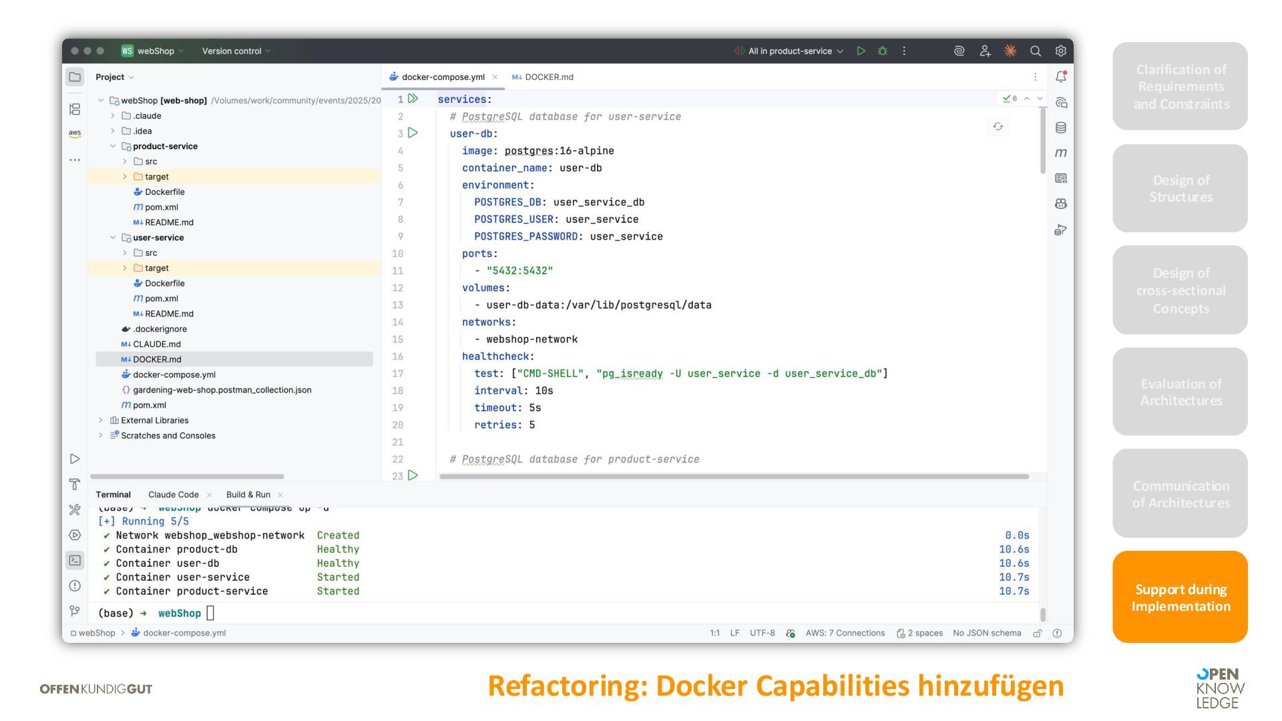Toggle read-only lock icon in status bar

click(x=1038, y=633)
